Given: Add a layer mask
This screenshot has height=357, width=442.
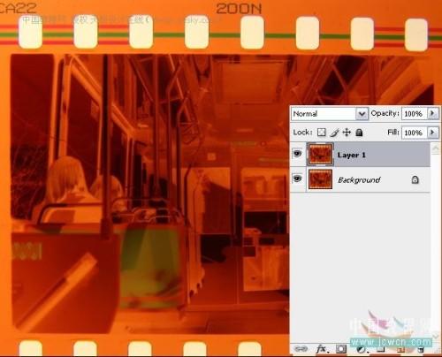Looking at the screenshot, I should [341, 349].
